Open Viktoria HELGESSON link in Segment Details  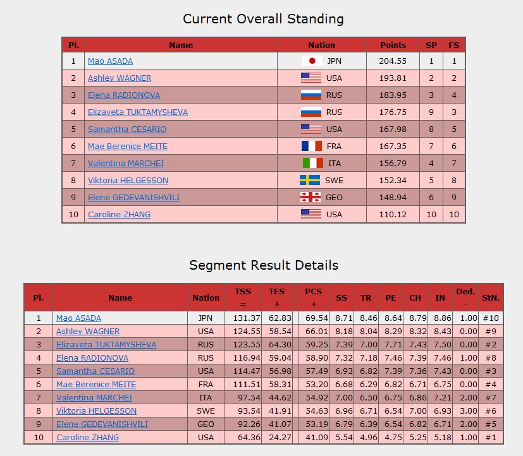[x=96, y=411]
